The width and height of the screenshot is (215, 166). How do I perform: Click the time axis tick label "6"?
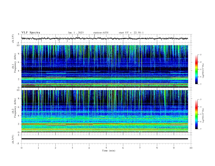(x=123, y=148)
